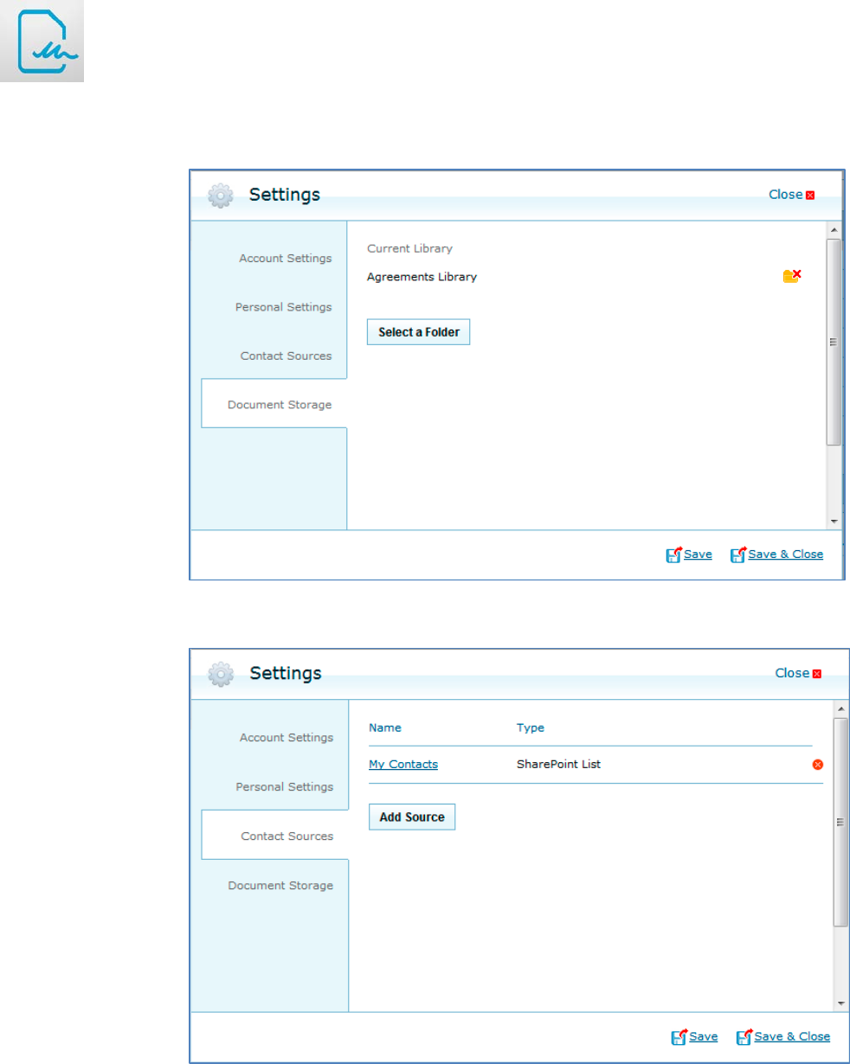Click scrollbar thumb in Contact Sources window
The height and width of the screenshot is (1064, 850).
click(x=840, y=822)
